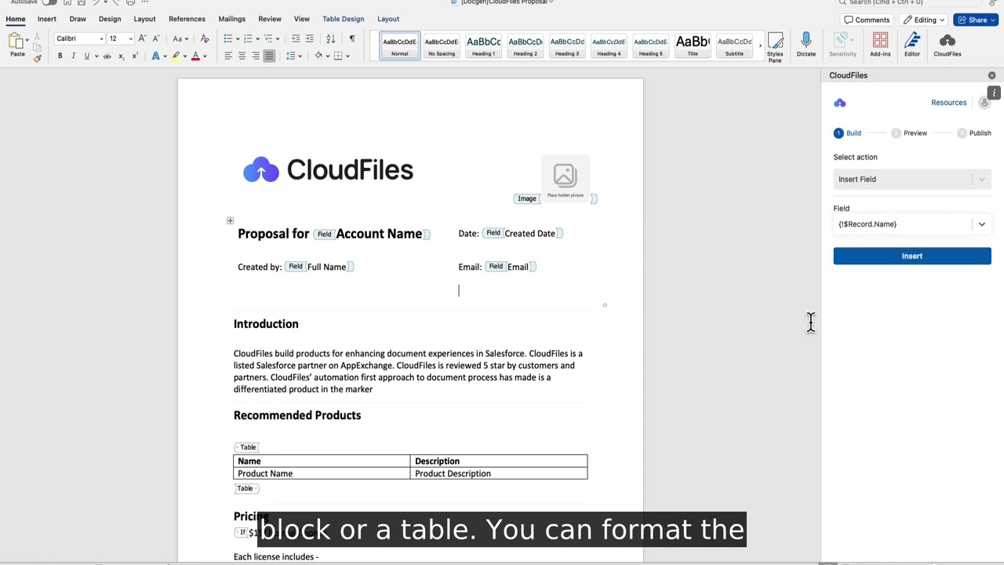This screenshot has height=565, width=1004.
Task: Open the Comments pane button
Action: pyautogui.click(x=867, y=20)
